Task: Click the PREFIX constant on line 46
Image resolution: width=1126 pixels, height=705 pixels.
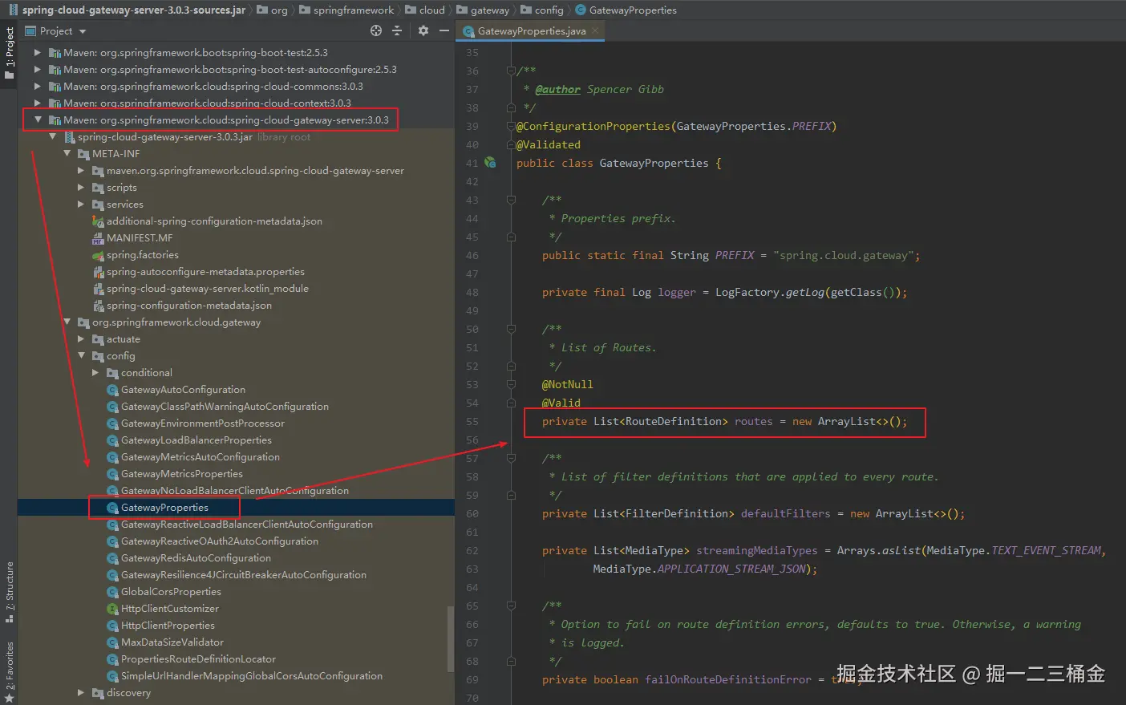Action: point(735,256)
